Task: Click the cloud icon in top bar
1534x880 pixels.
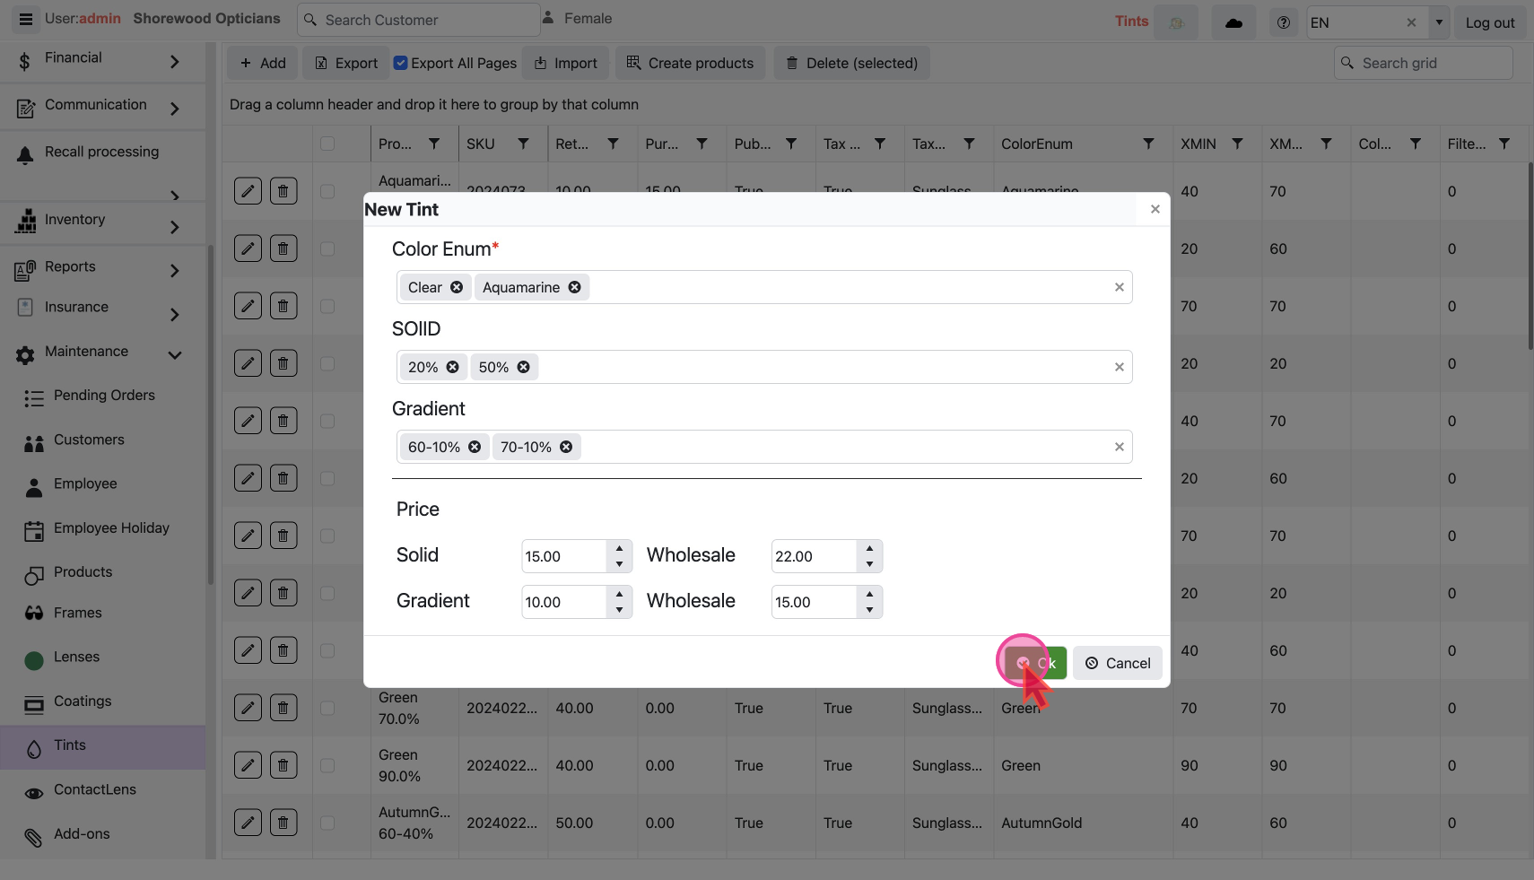Action: tap(1233, 22)
